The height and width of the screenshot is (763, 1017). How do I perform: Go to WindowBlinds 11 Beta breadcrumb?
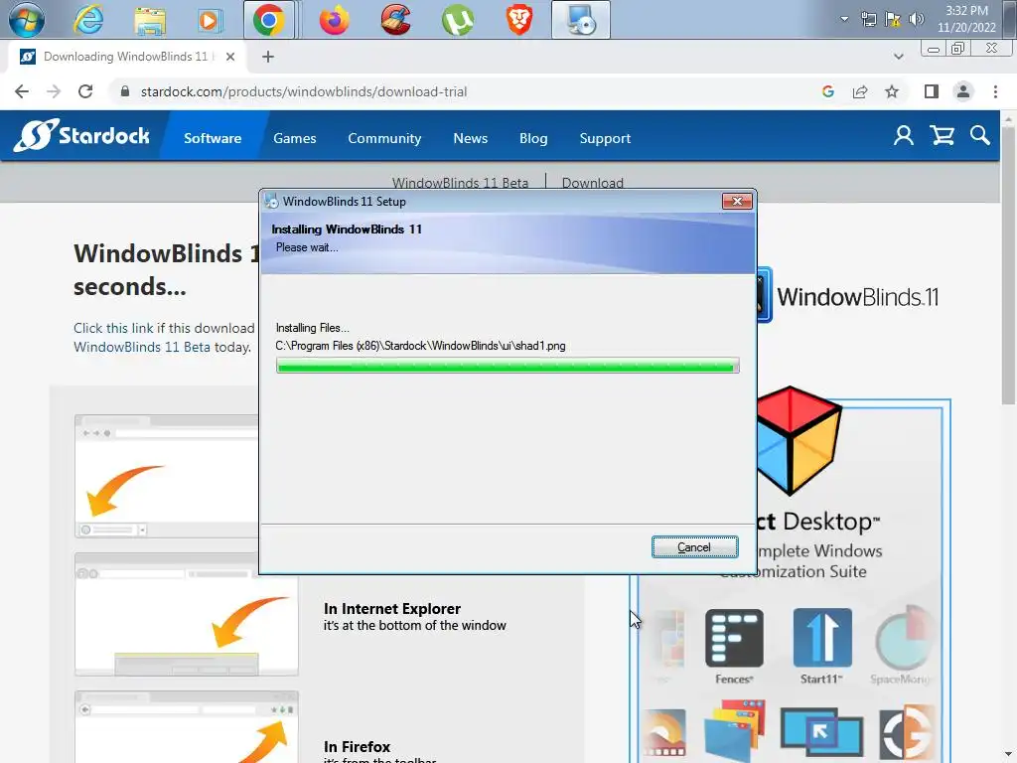[x=460, y=183]
